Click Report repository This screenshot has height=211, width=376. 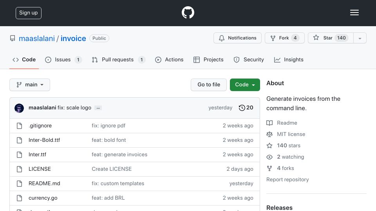287,179
